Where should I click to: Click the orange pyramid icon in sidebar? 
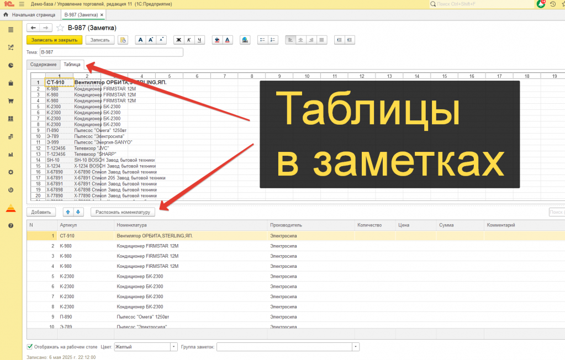[11, 208]
